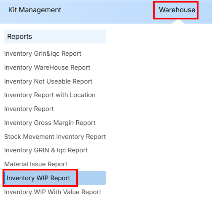This screenshot has height=203, width=212.
Task: Open Inventory WareHouse Report
Action: (47, 68)
